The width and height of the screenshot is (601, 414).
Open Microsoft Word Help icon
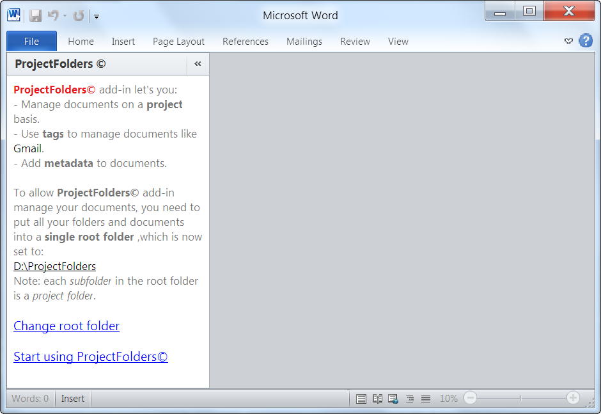586,41
